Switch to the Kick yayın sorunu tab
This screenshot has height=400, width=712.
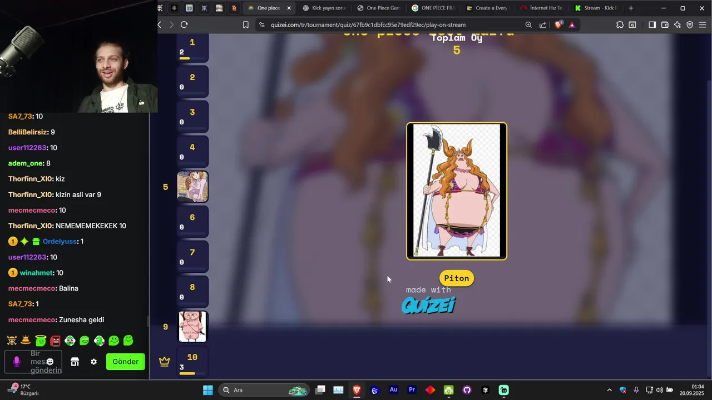[x=325, y=8]
